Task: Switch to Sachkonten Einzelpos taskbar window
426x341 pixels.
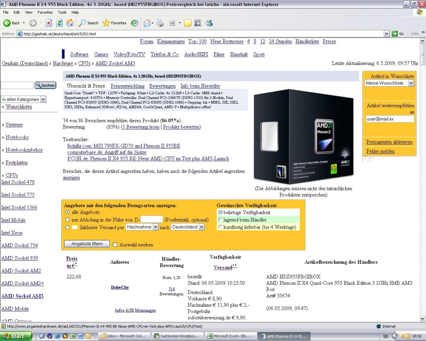Action: click(x=177, y=336)
